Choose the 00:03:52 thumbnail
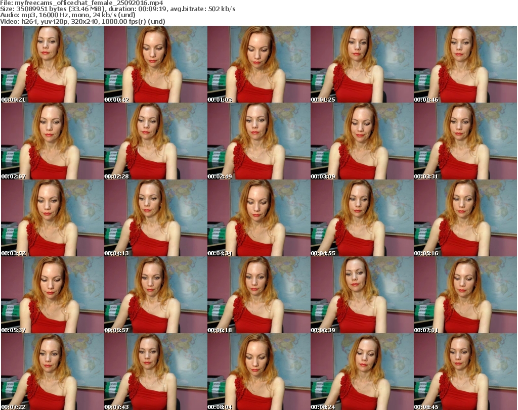Viewport: 518px width, 410px height. (x=52, y=218)
